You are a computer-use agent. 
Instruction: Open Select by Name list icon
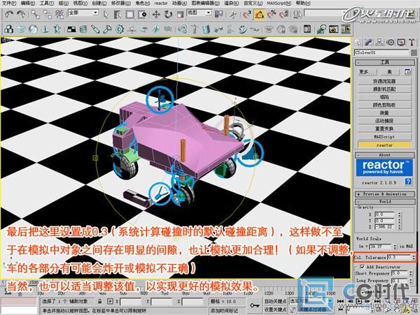pyautogui.click(x=118, y=15)
